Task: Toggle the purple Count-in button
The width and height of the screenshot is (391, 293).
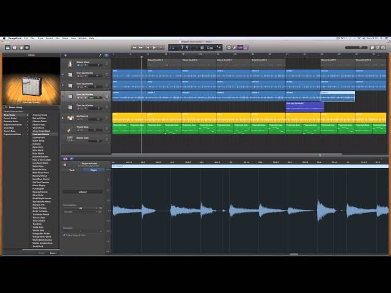Action: (x=240, y=48)
